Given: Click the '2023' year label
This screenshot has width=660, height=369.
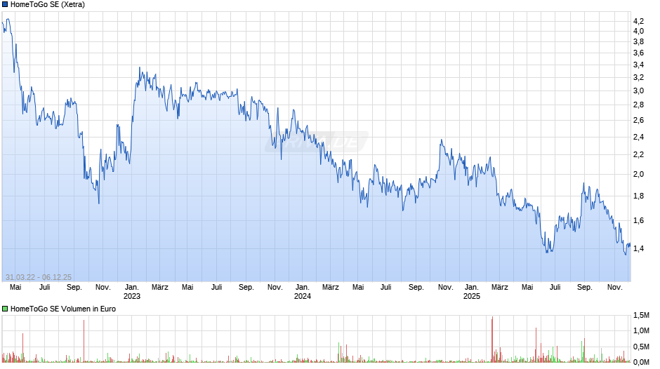Looking at the screenshot, I should 132,296.
